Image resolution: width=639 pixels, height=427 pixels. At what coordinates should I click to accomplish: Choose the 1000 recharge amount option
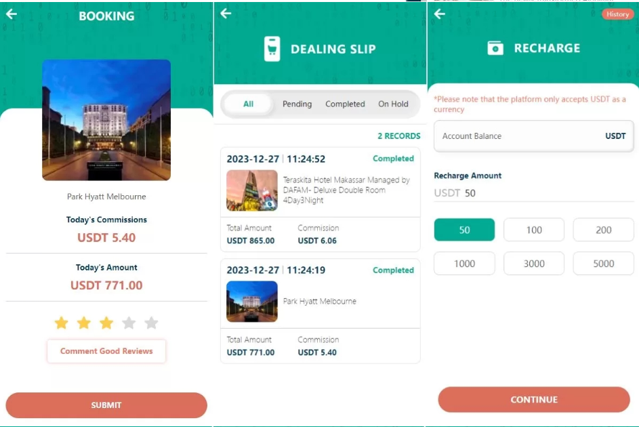464,264
